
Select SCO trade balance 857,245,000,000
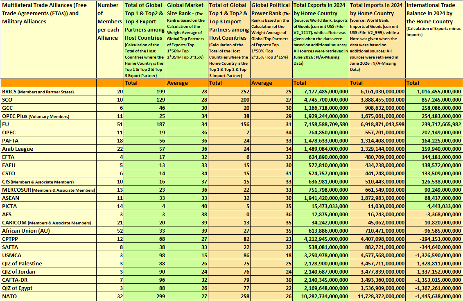(434, 100)
